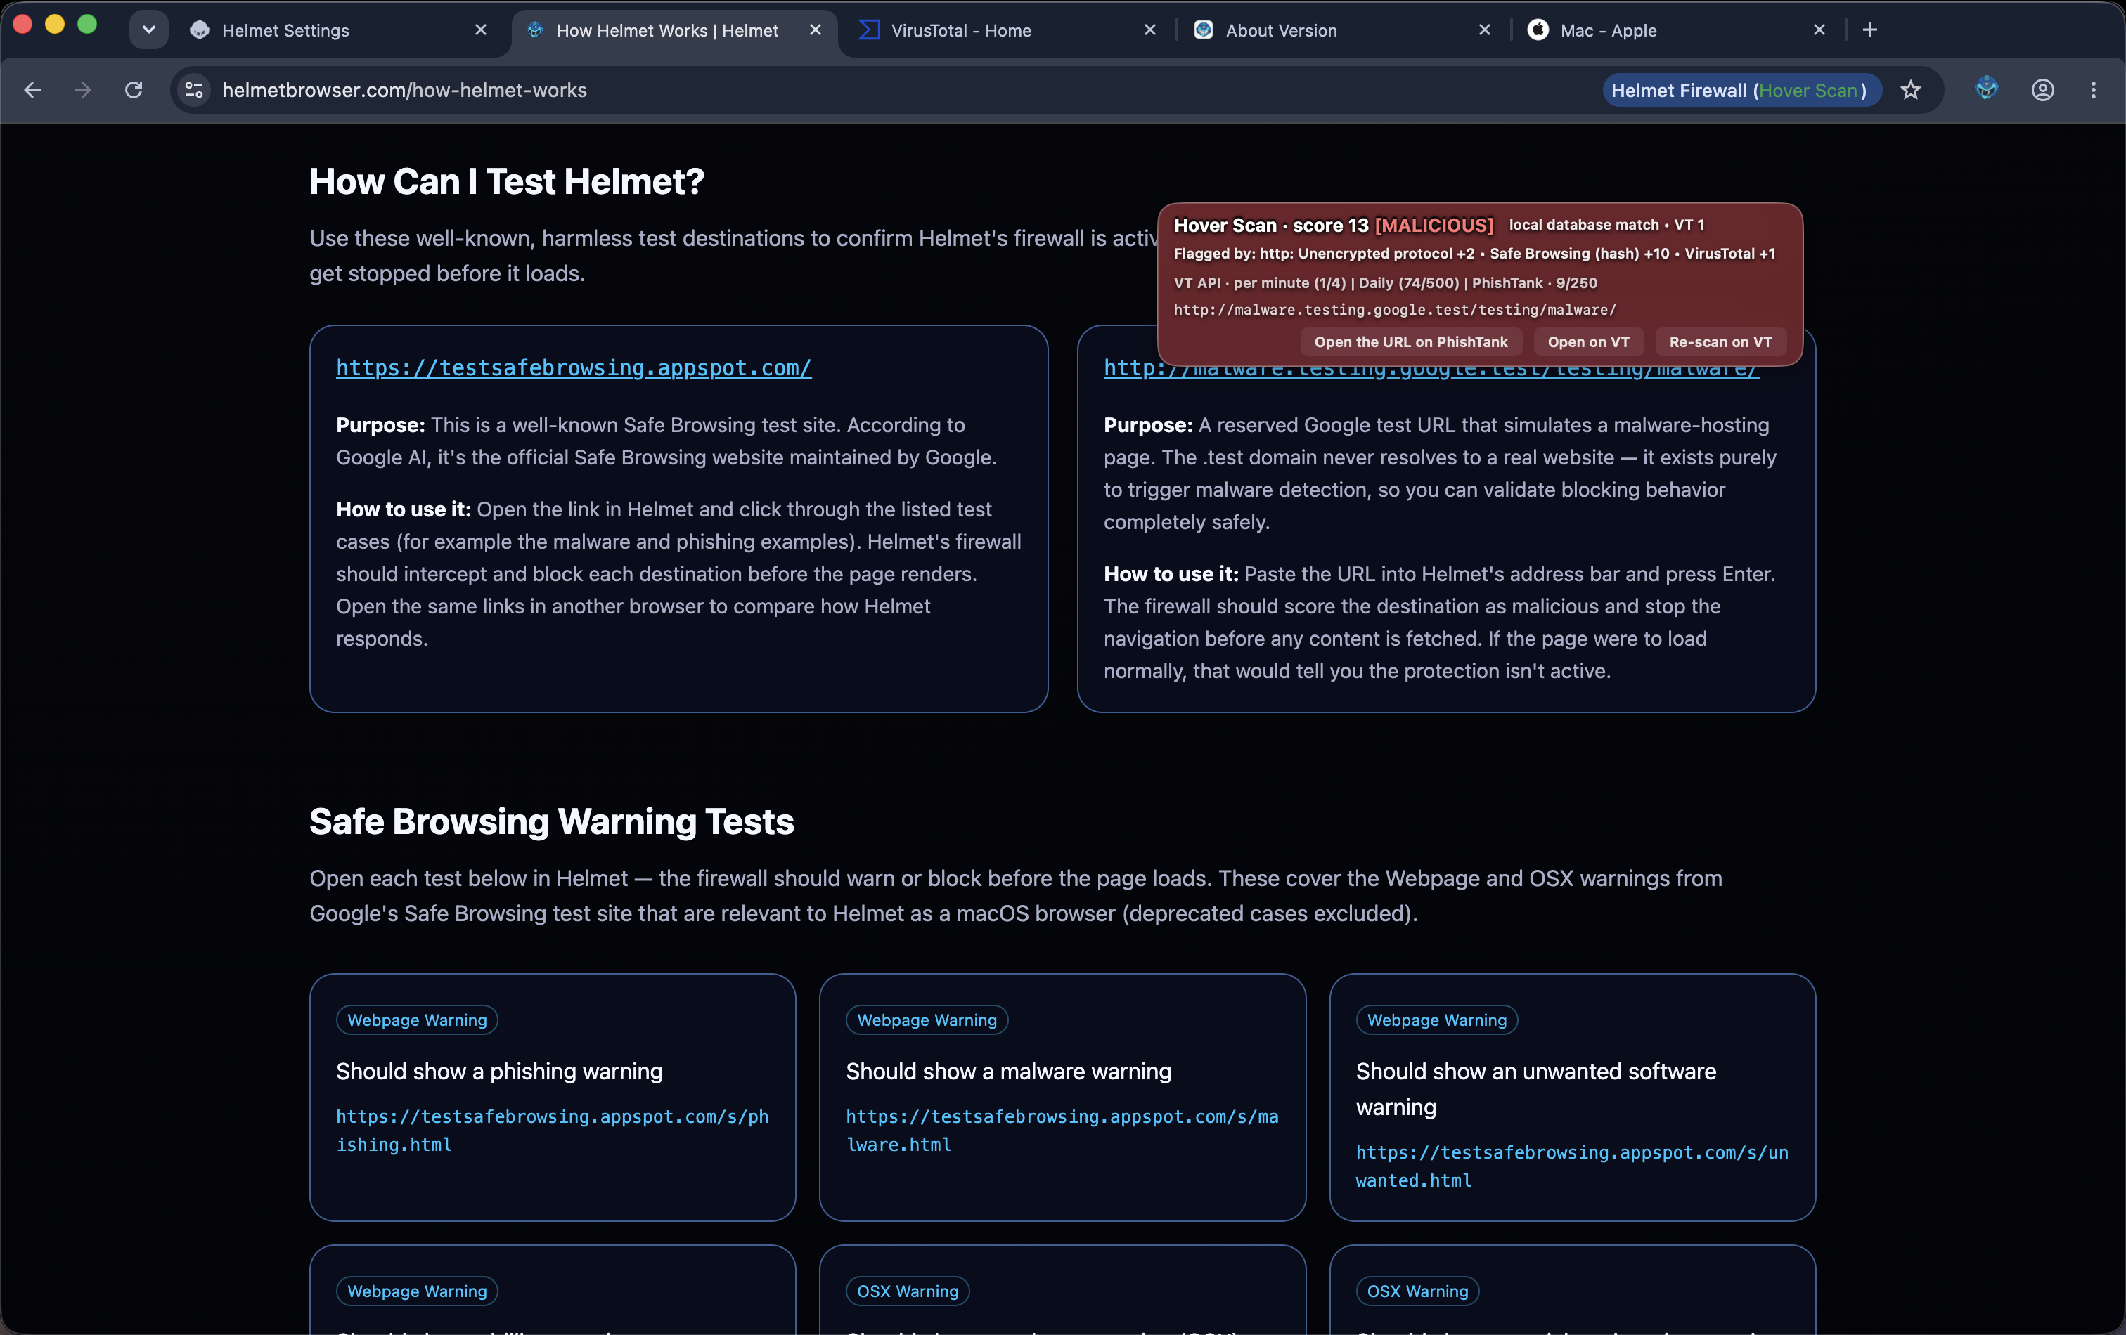The image size is (2126, 1335).
Task: Close the Mac - Apple tab
Action: 1819,30
